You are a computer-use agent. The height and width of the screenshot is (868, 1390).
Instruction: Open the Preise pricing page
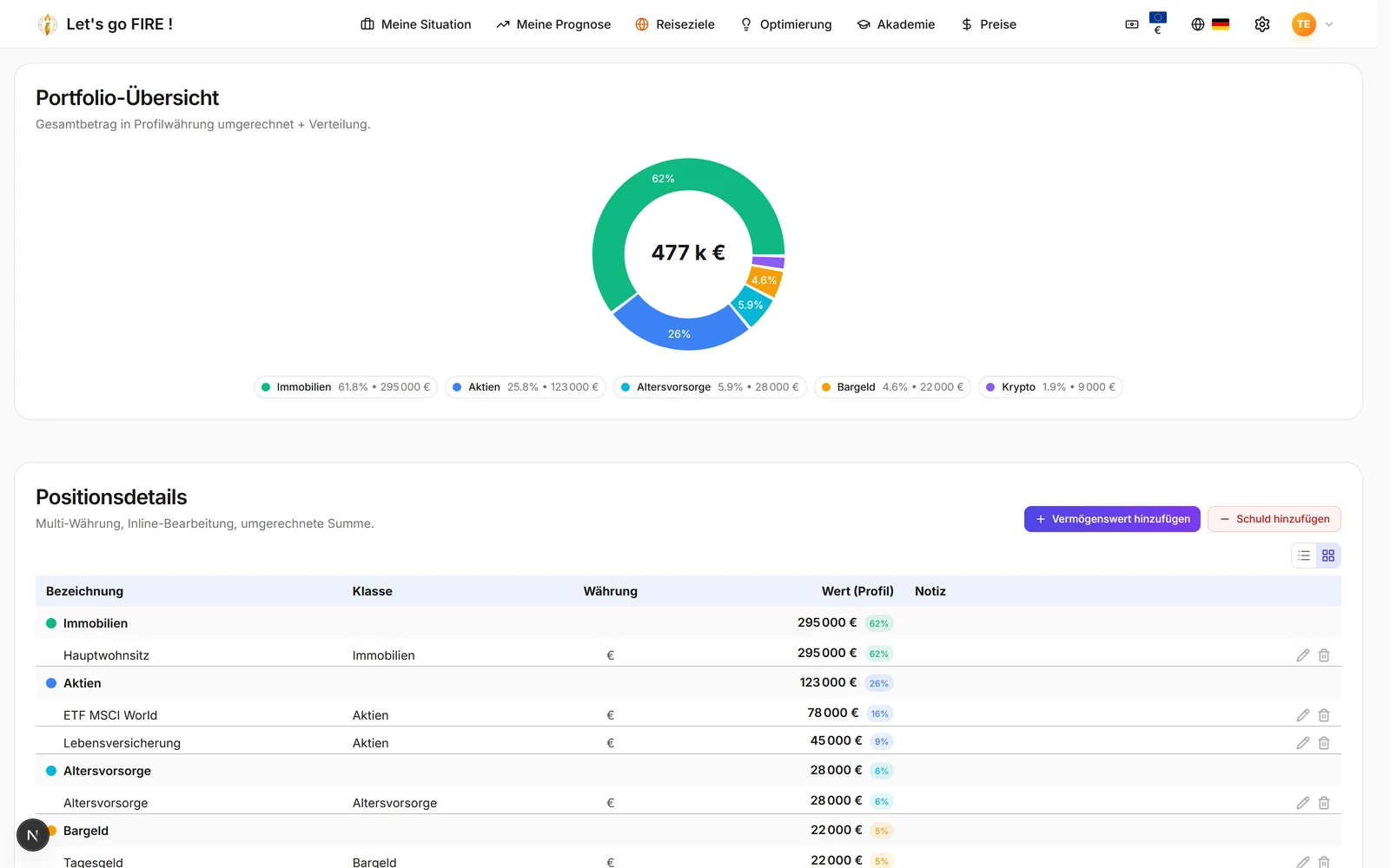[989, 24]
